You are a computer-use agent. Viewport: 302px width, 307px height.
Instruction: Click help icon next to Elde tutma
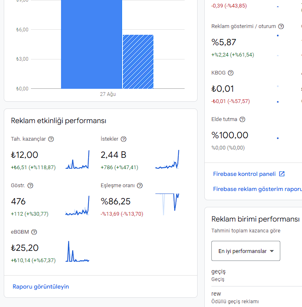pyautogui.click(x=242, y=119)
